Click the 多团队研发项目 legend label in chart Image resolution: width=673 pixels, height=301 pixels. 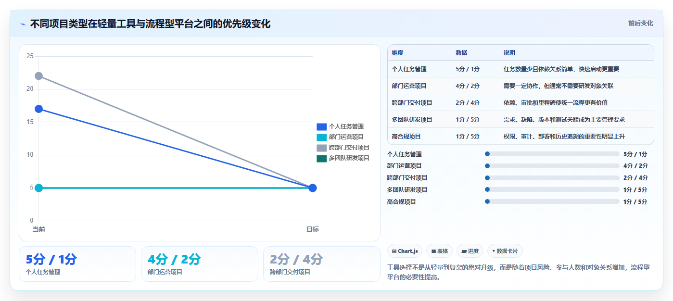point(349,158)
